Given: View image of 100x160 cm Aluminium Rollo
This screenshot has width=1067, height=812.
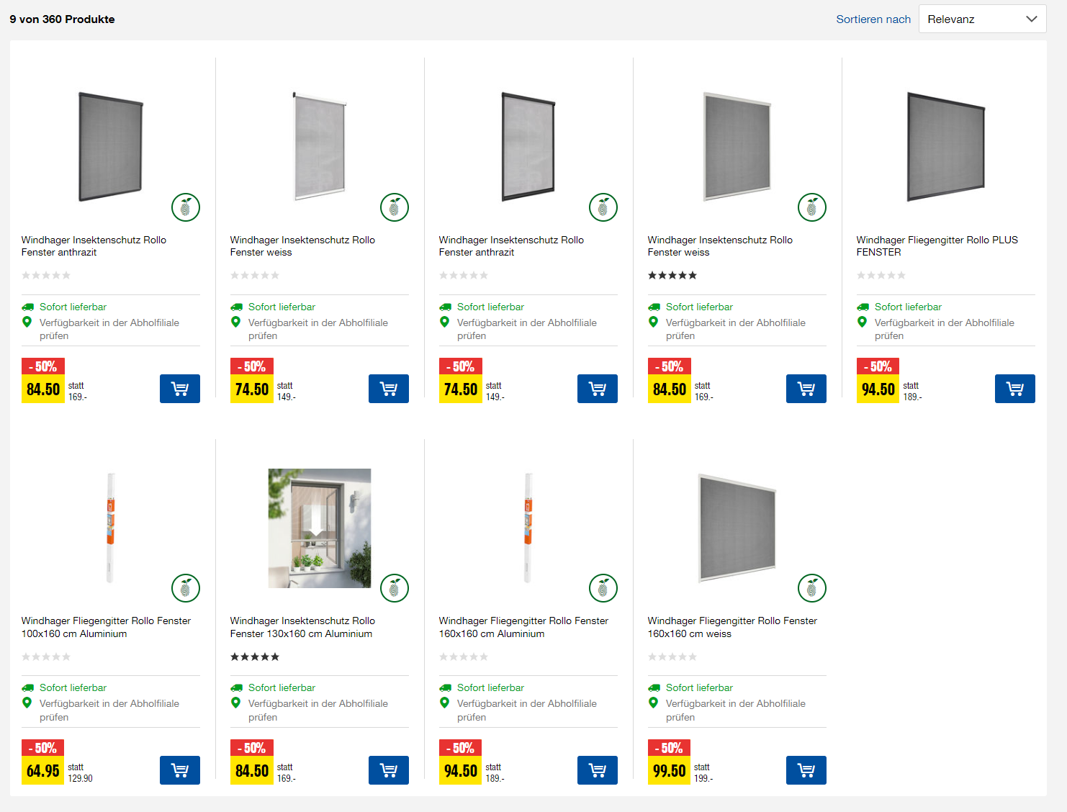Looking at the screenshot, I should [111, 528].
